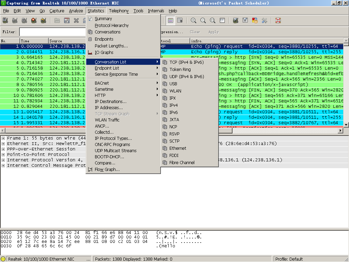Expand Internet Protocol Version 4 node
Screen dimensions: 349x262
coord(3,160)
